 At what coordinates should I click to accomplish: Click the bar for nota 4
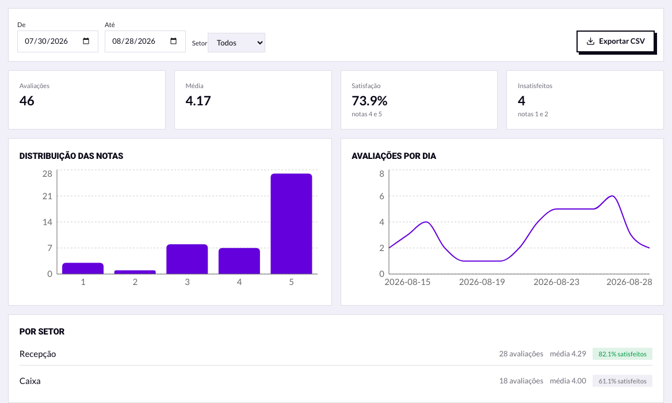(x=239, y=261)
